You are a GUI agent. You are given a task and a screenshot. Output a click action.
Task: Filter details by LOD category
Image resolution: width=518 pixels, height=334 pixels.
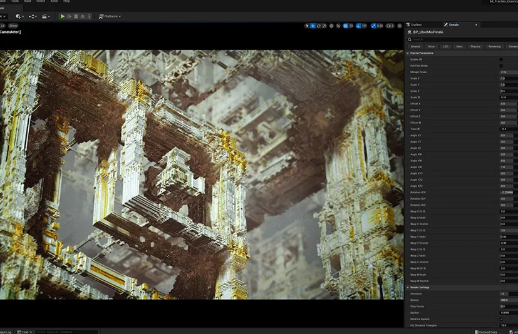point(445,46)
